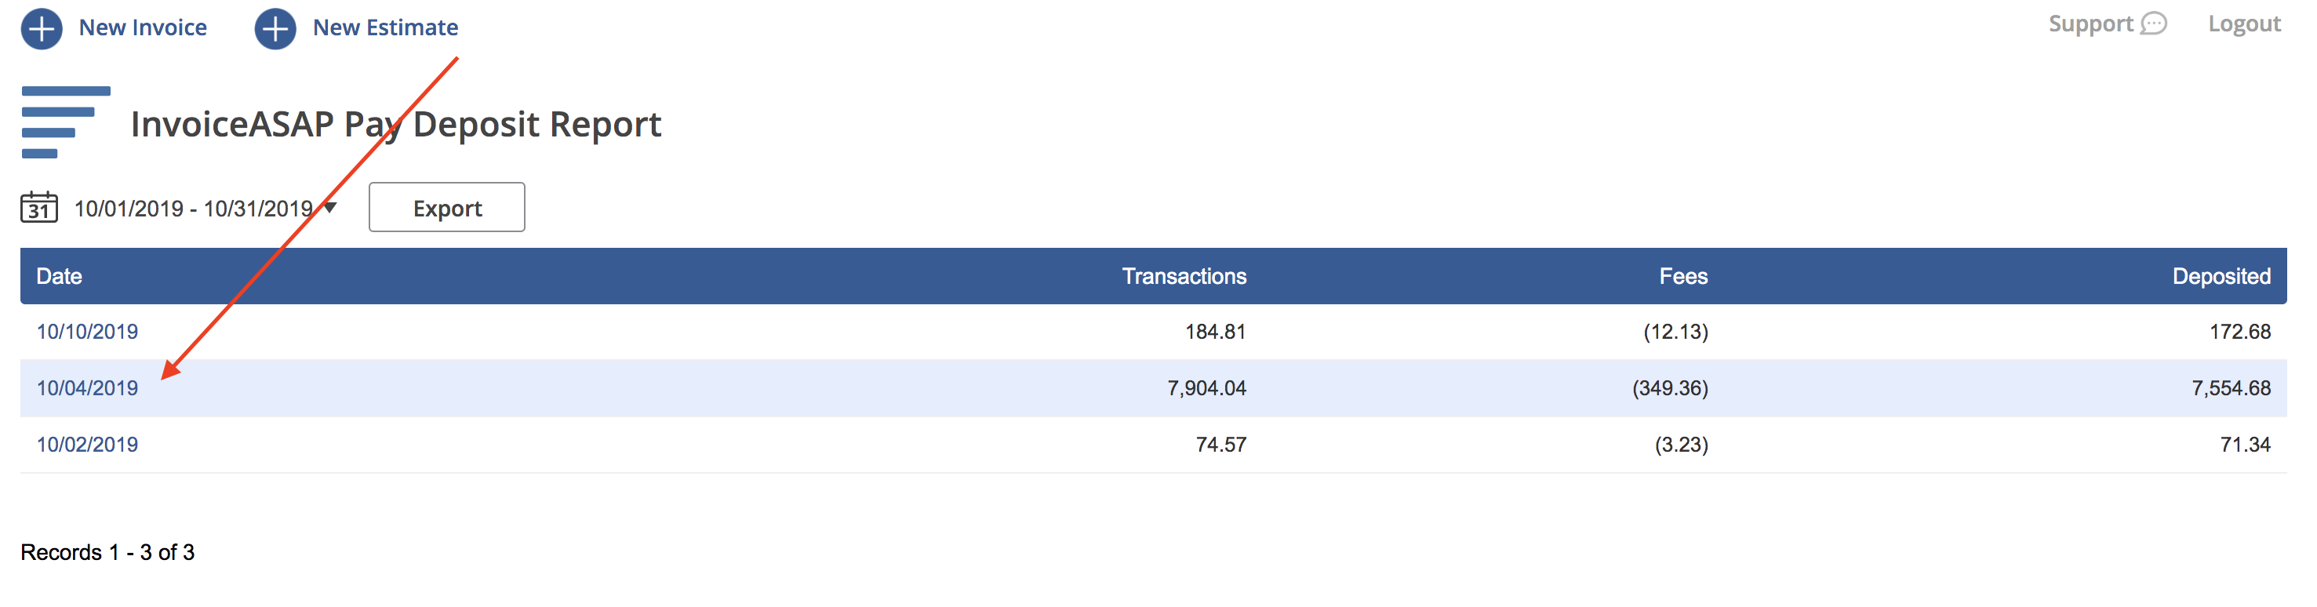Open the 10/04/2019 deposit details link

coord(87,387)
